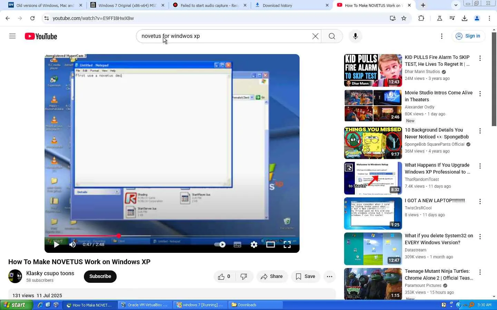Go forward in Chrome
This screenshot has height=310, width=497.
pos(20,18)
